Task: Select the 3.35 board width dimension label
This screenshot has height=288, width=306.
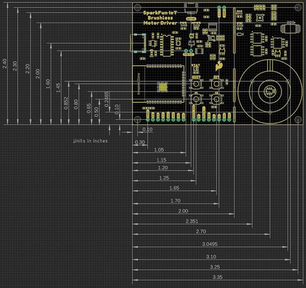Action: click(x=218, y=277)
